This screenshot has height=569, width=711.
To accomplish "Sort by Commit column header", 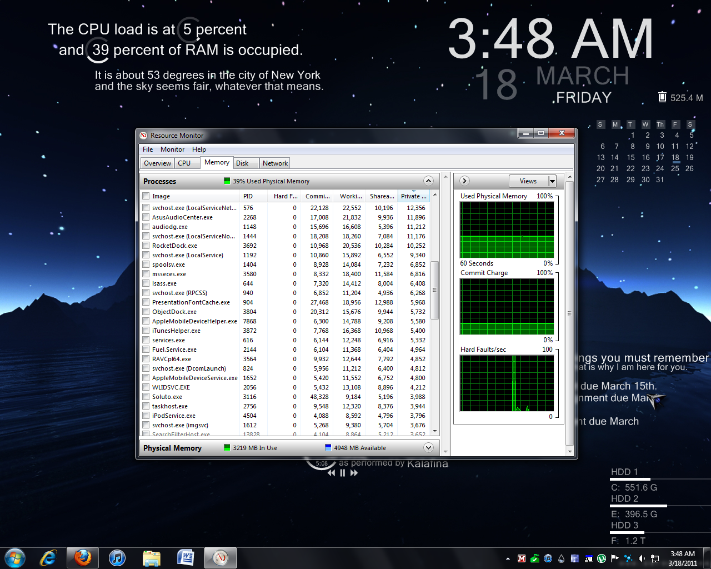I will click(317, 196).
